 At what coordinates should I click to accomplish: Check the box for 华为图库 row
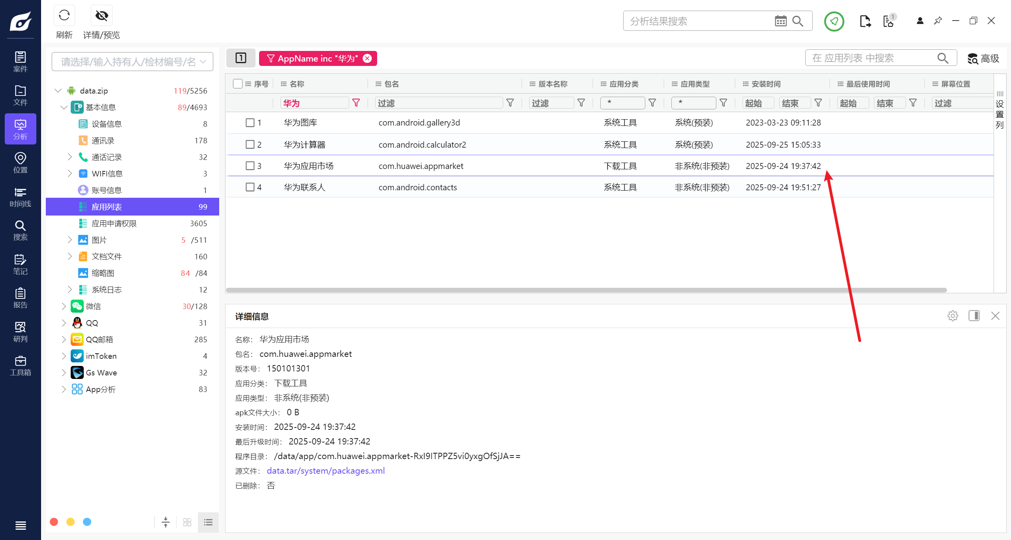coord(250,123)
